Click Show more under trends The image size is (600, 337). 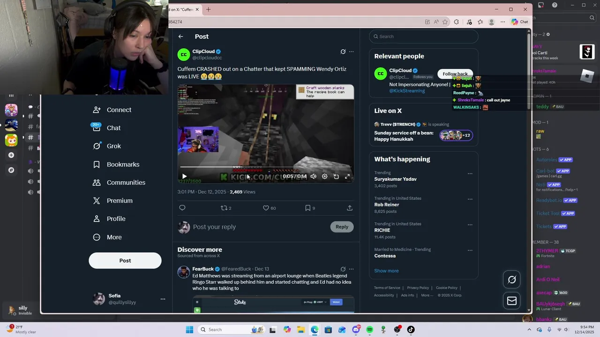[386, 271]
